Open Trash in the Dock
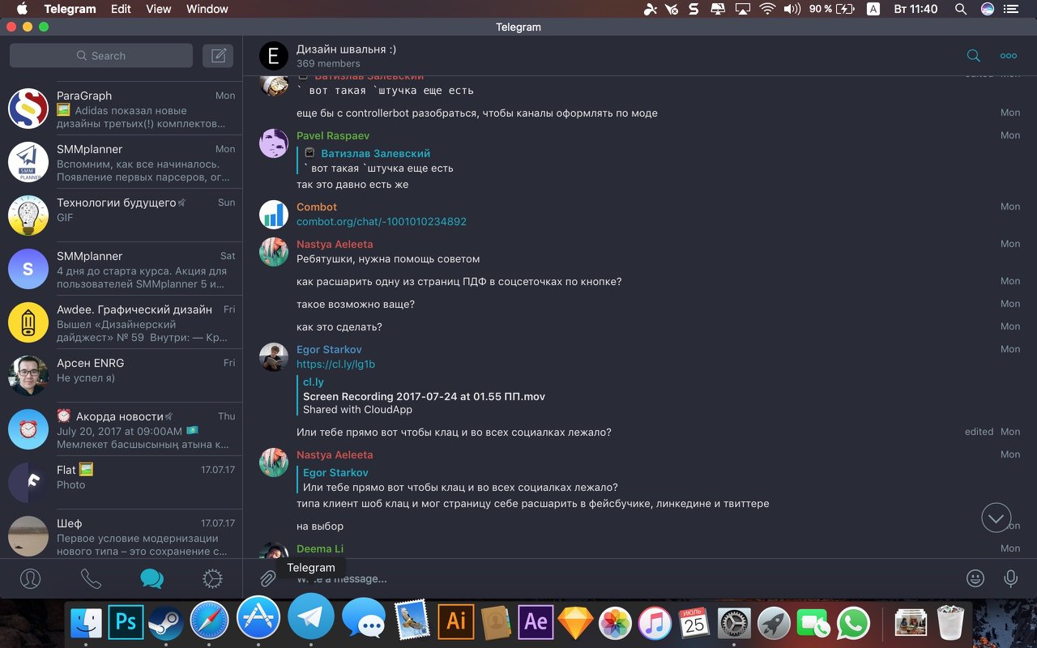The height and width of the screenshot is (648, 1037). click(950, 622)
